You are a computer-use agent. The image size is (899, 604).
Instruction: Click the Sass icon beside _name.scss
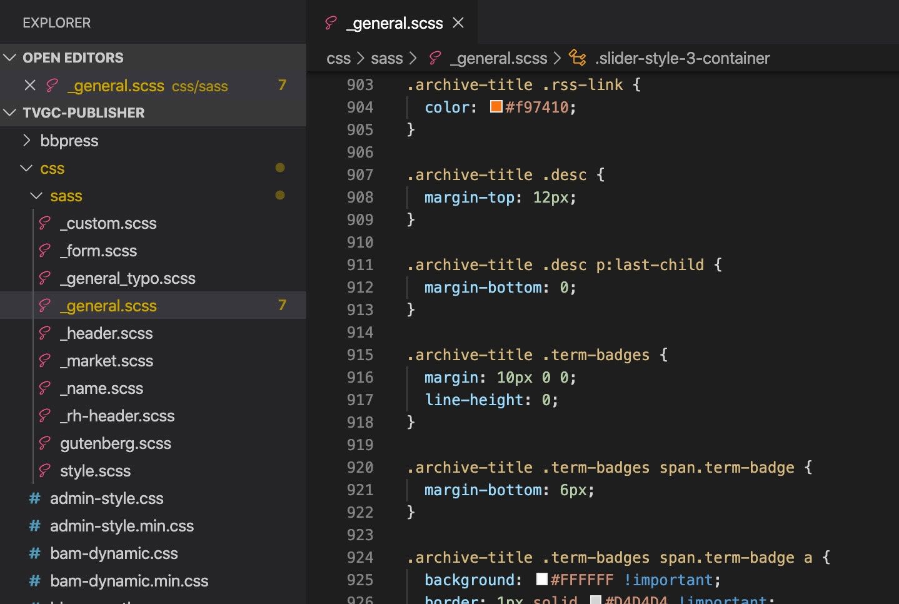[44, 388]
